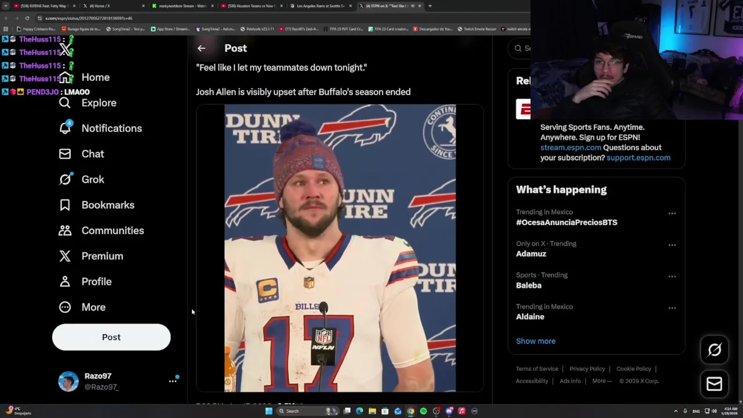Go back using the Post arrow
Screen dimensions: 743x418
click(201, 48)
